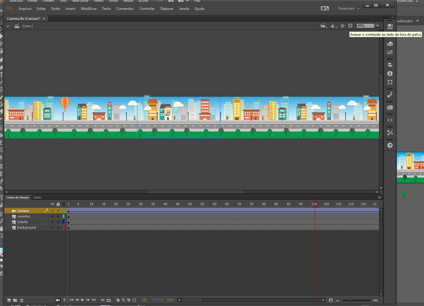The image size is (424, 306).
Task: Open the Components tools panel icon
Action: pos(390,133)
